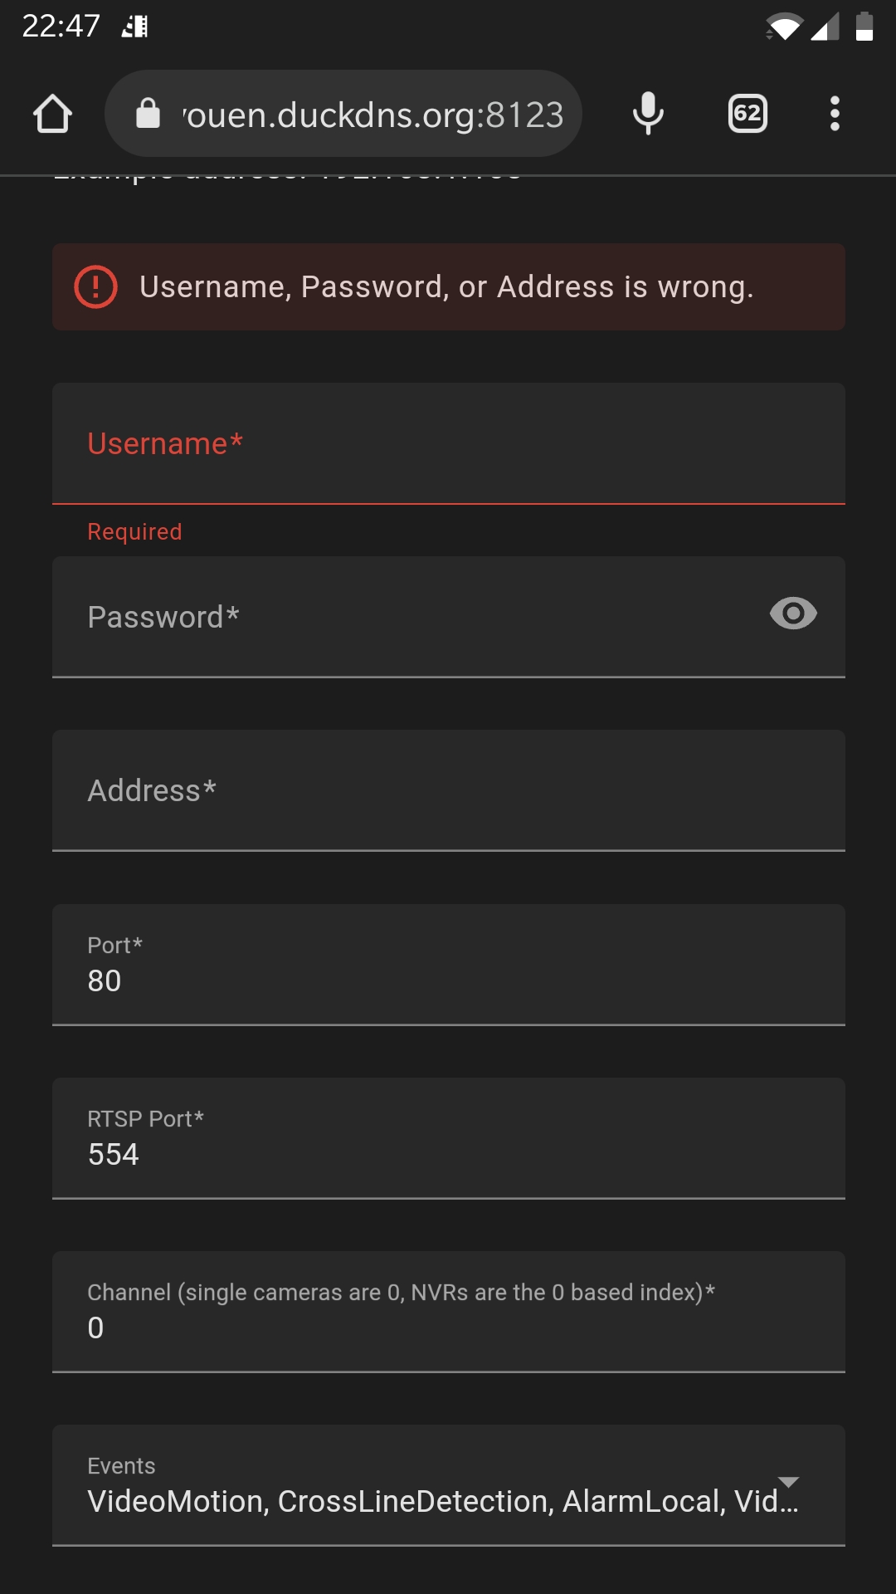Select the Port field with 80
896x1594 pixels.
pos(449,965)
